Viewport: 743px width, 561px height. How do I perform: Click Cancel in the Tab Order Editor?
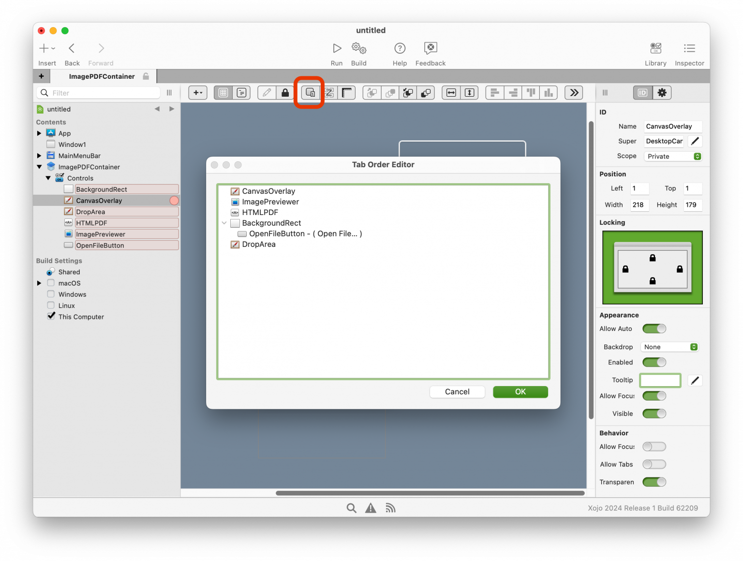click(457, 391)
